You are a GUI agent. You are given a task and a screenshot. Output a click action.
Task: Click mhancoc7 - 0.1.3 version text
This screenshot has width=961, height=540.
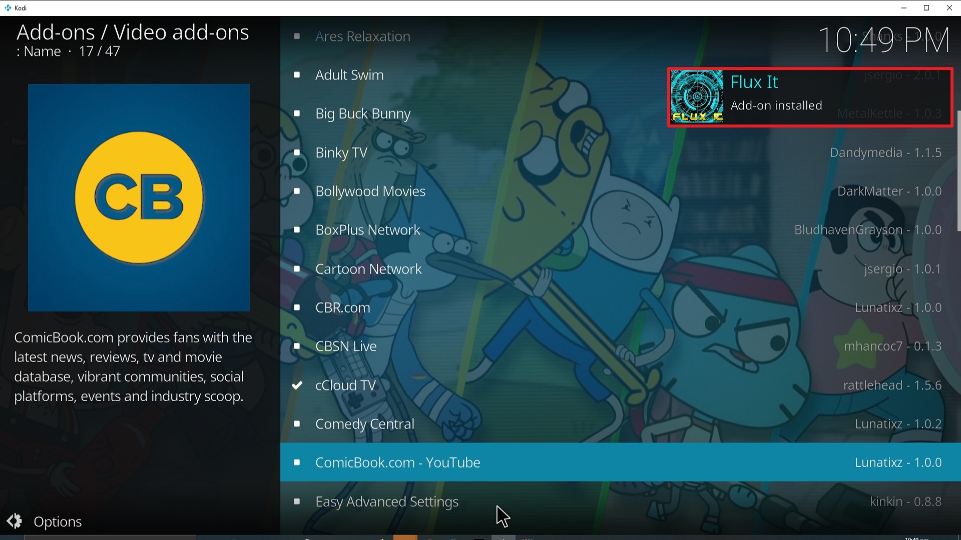893,346
